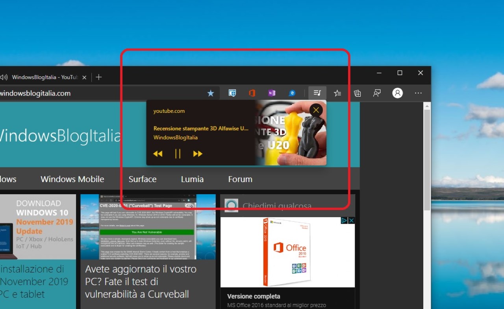Open the Windows Mobile menu item
The height and width of the screenshot is (309, 504).
tap(72, 179)
